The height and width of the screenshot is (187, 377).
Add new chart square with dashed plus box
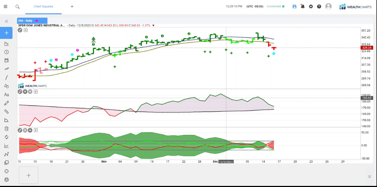pyautogui.click(x=29, y=175)
